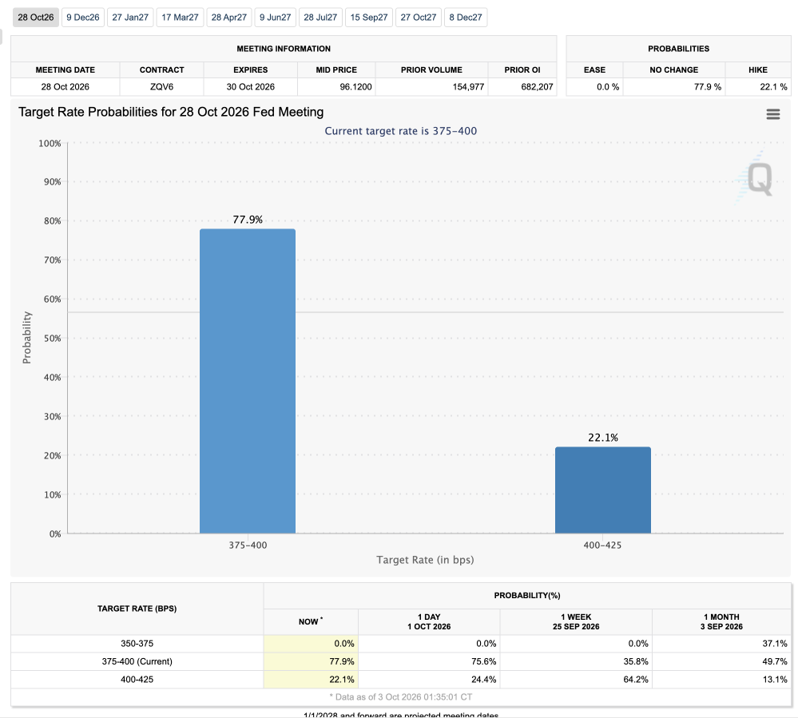
Task: Open the 9 Jun27 meeting tab
Action: tap(276, 18)
